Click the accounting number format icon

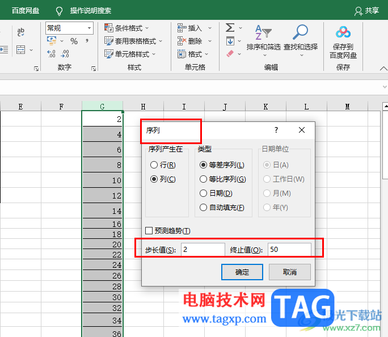pyautogui.click(x=52, y=41)
